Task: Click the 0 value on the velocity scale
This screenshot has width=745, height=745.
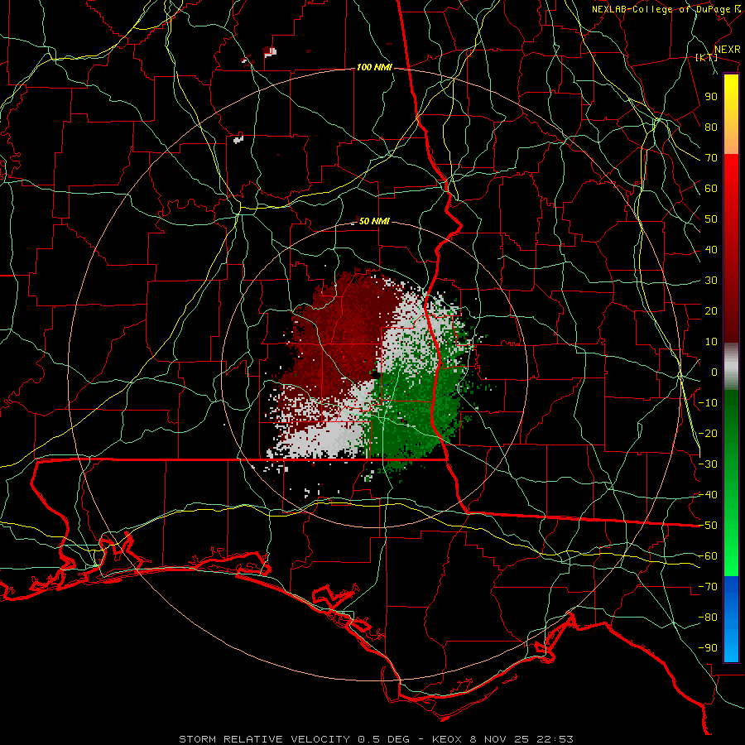Action: 714,372
